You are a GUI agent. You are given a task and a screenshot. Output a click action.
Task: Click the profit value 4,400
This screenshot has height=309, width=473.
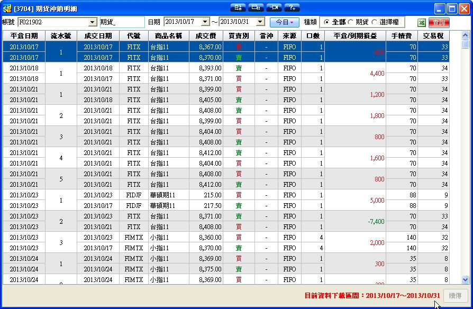pos(377,74)
